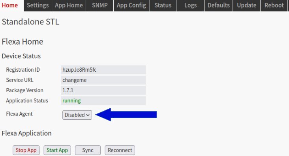Viewport: 289px width, 156px height.
Task: Click the Package Version label
Action: pos(25,90)
